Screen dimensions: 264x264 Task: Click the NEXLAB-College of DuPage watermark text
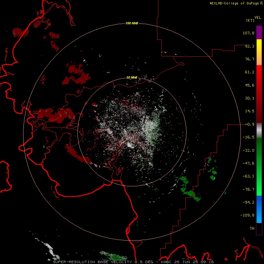(x=236, y=3)
